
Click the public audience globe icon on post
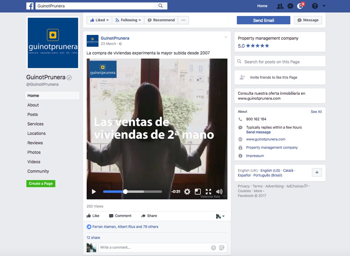point(121,44)
